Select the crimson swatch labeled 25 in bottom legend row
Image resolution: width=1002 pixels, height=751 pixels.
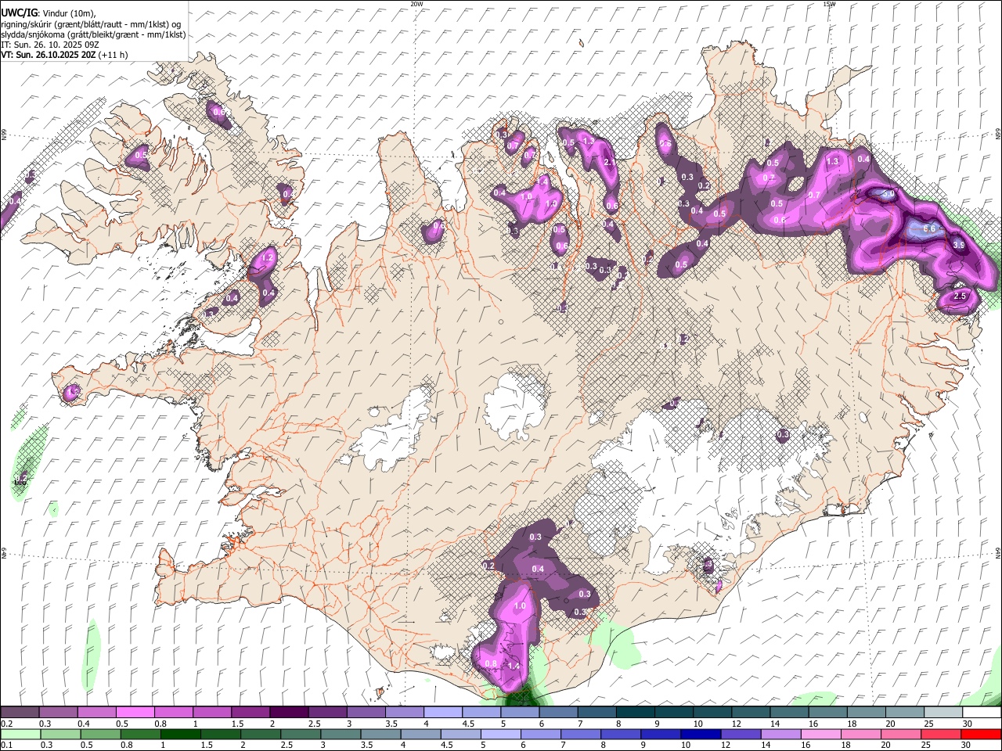click(x=941, y=734)
